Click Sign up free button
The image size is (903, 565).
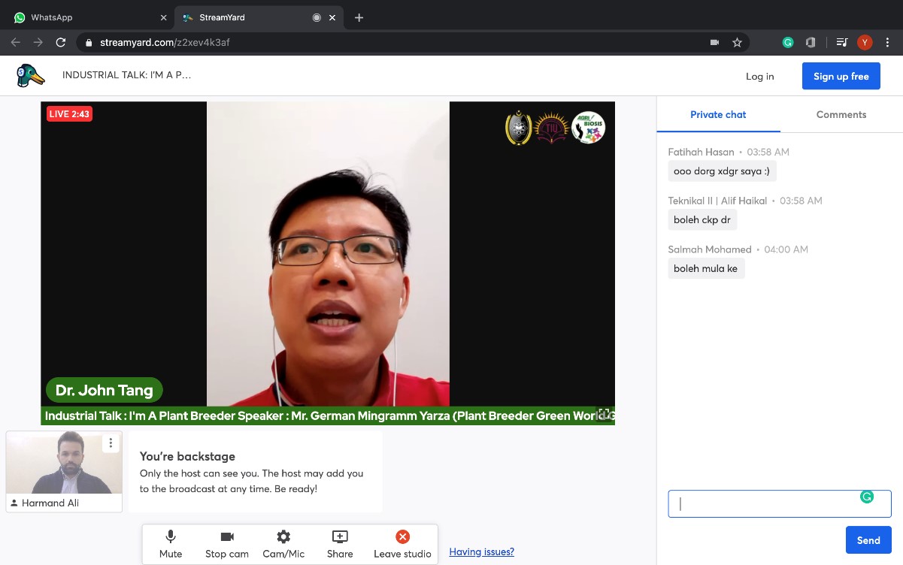(841, 76)
